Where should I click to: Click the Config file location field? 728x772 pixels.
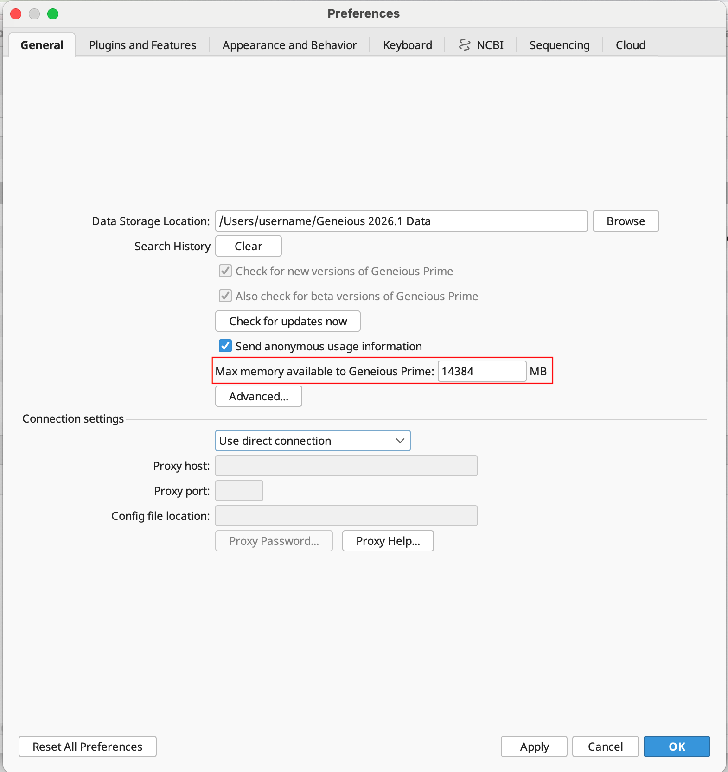(346, 516)
